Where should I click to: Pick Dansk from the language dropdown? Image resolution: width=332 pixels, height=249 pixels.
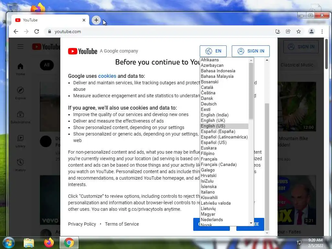tap(224, 99)
